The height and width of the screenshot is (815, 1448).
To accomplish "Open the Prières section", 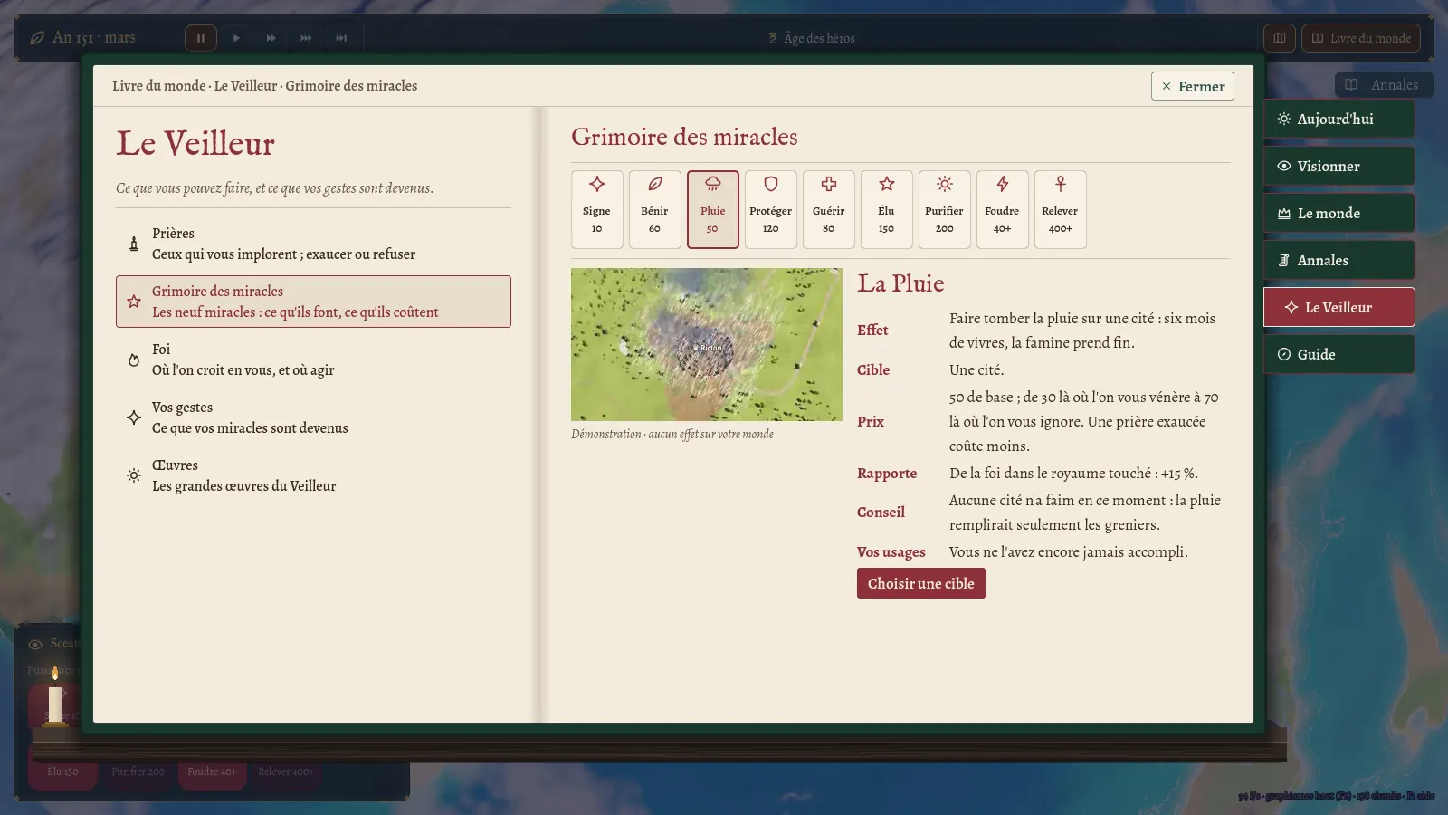I will tap(313, 244).
